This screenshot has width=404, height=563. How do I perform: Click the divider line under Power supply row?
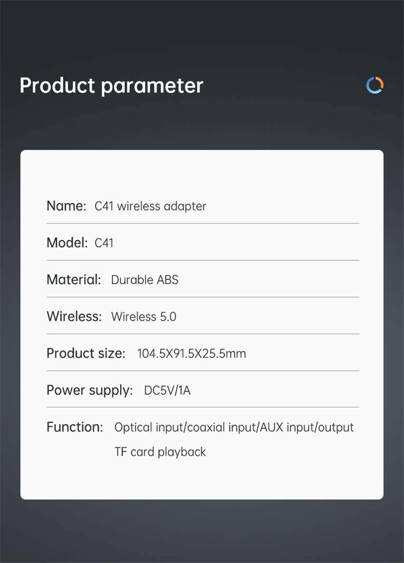(x=202, y=407)
